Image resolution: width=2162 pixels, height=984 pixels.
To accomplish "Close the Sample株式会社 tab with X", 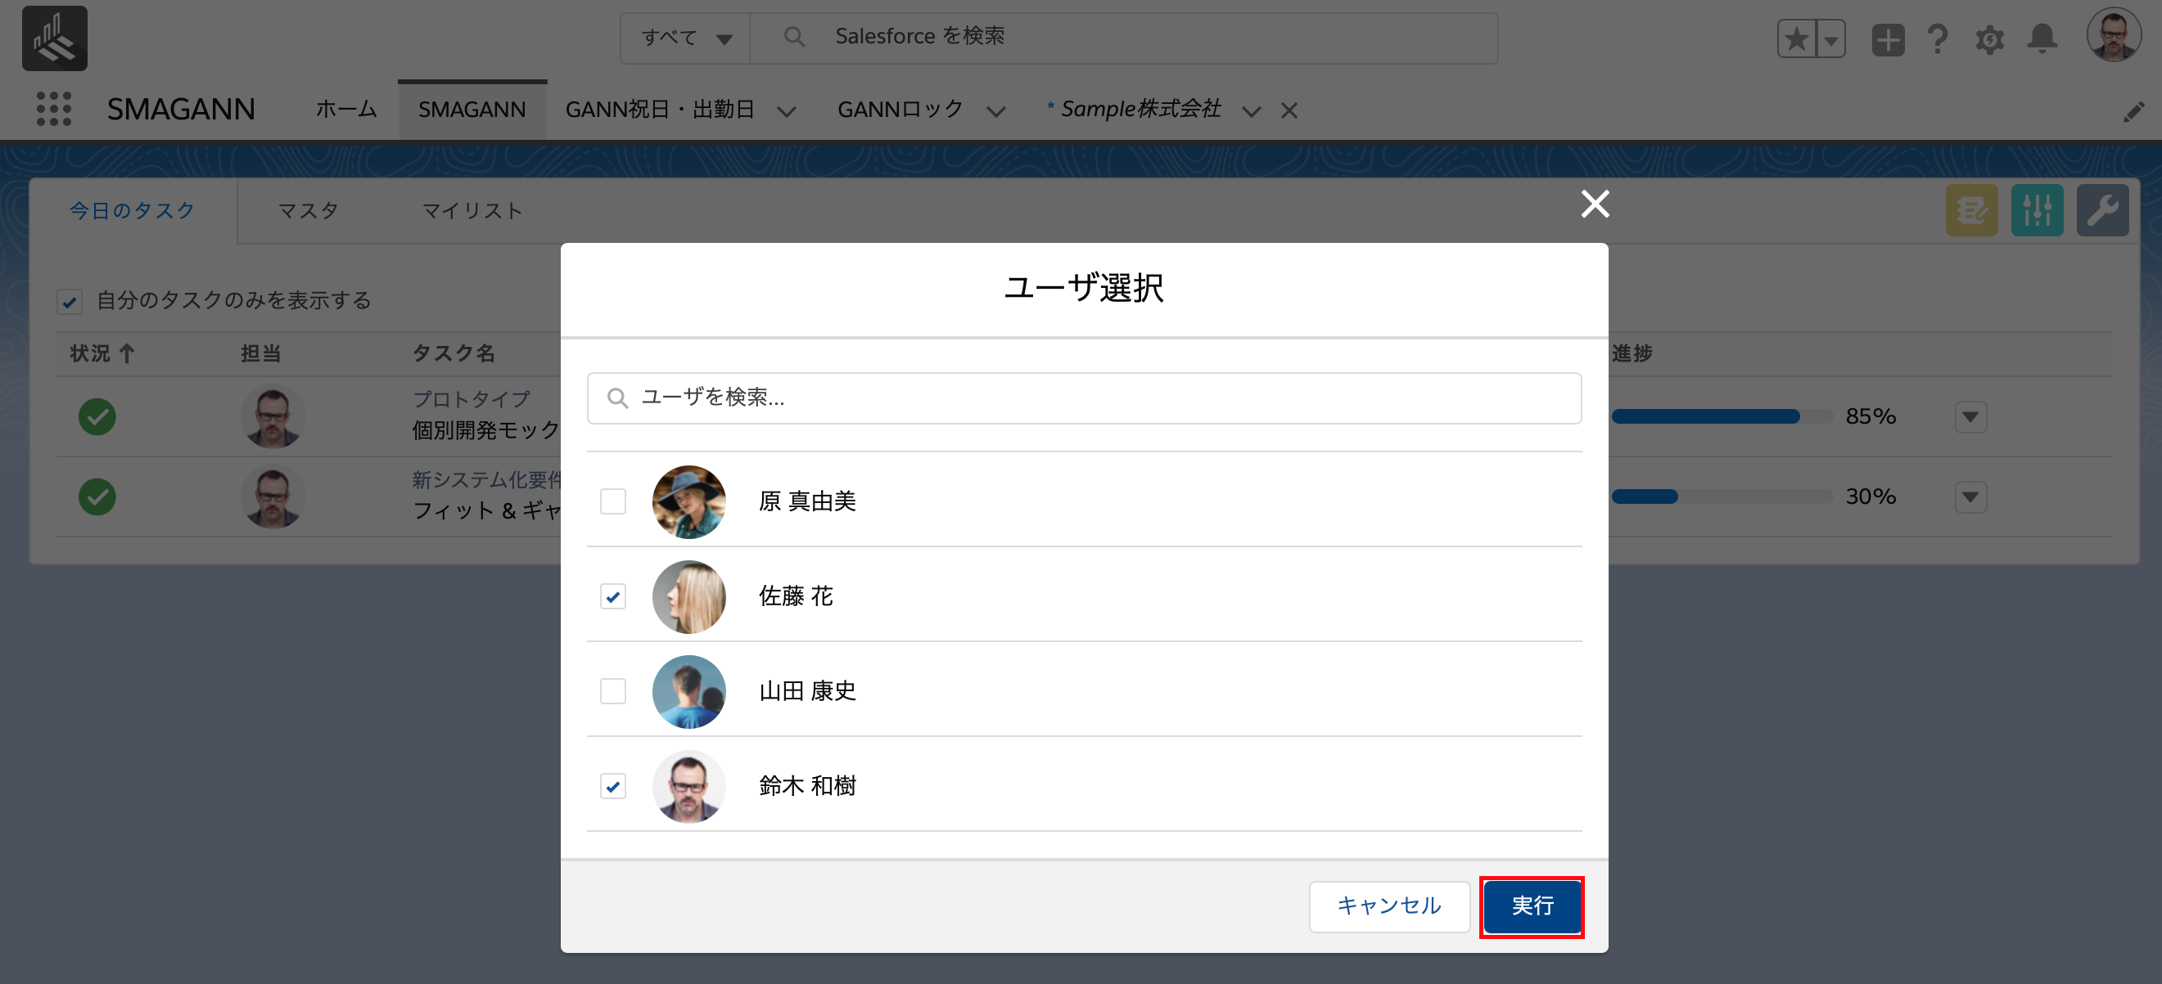I will tap(1289, 110).
